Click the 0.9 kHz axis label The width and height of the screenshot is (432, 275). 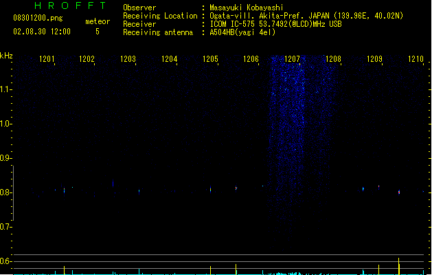tap(5, 158)
